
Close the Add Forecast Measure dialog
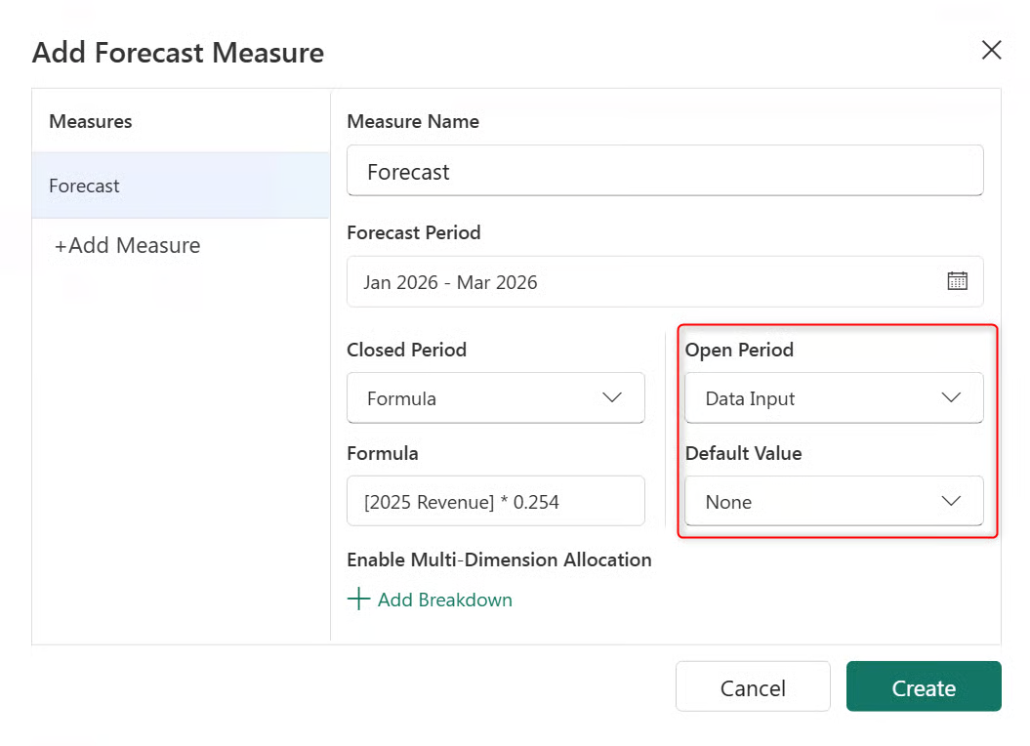tap(991, 51)
